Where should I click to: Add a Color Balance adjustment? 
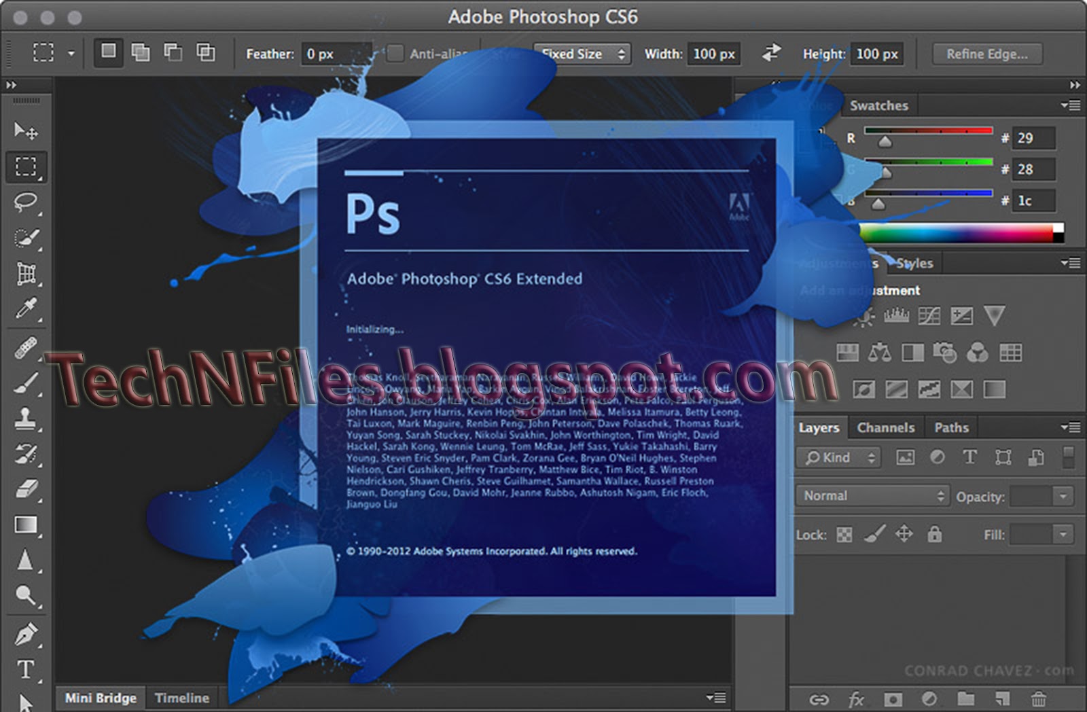coord(879,353)
